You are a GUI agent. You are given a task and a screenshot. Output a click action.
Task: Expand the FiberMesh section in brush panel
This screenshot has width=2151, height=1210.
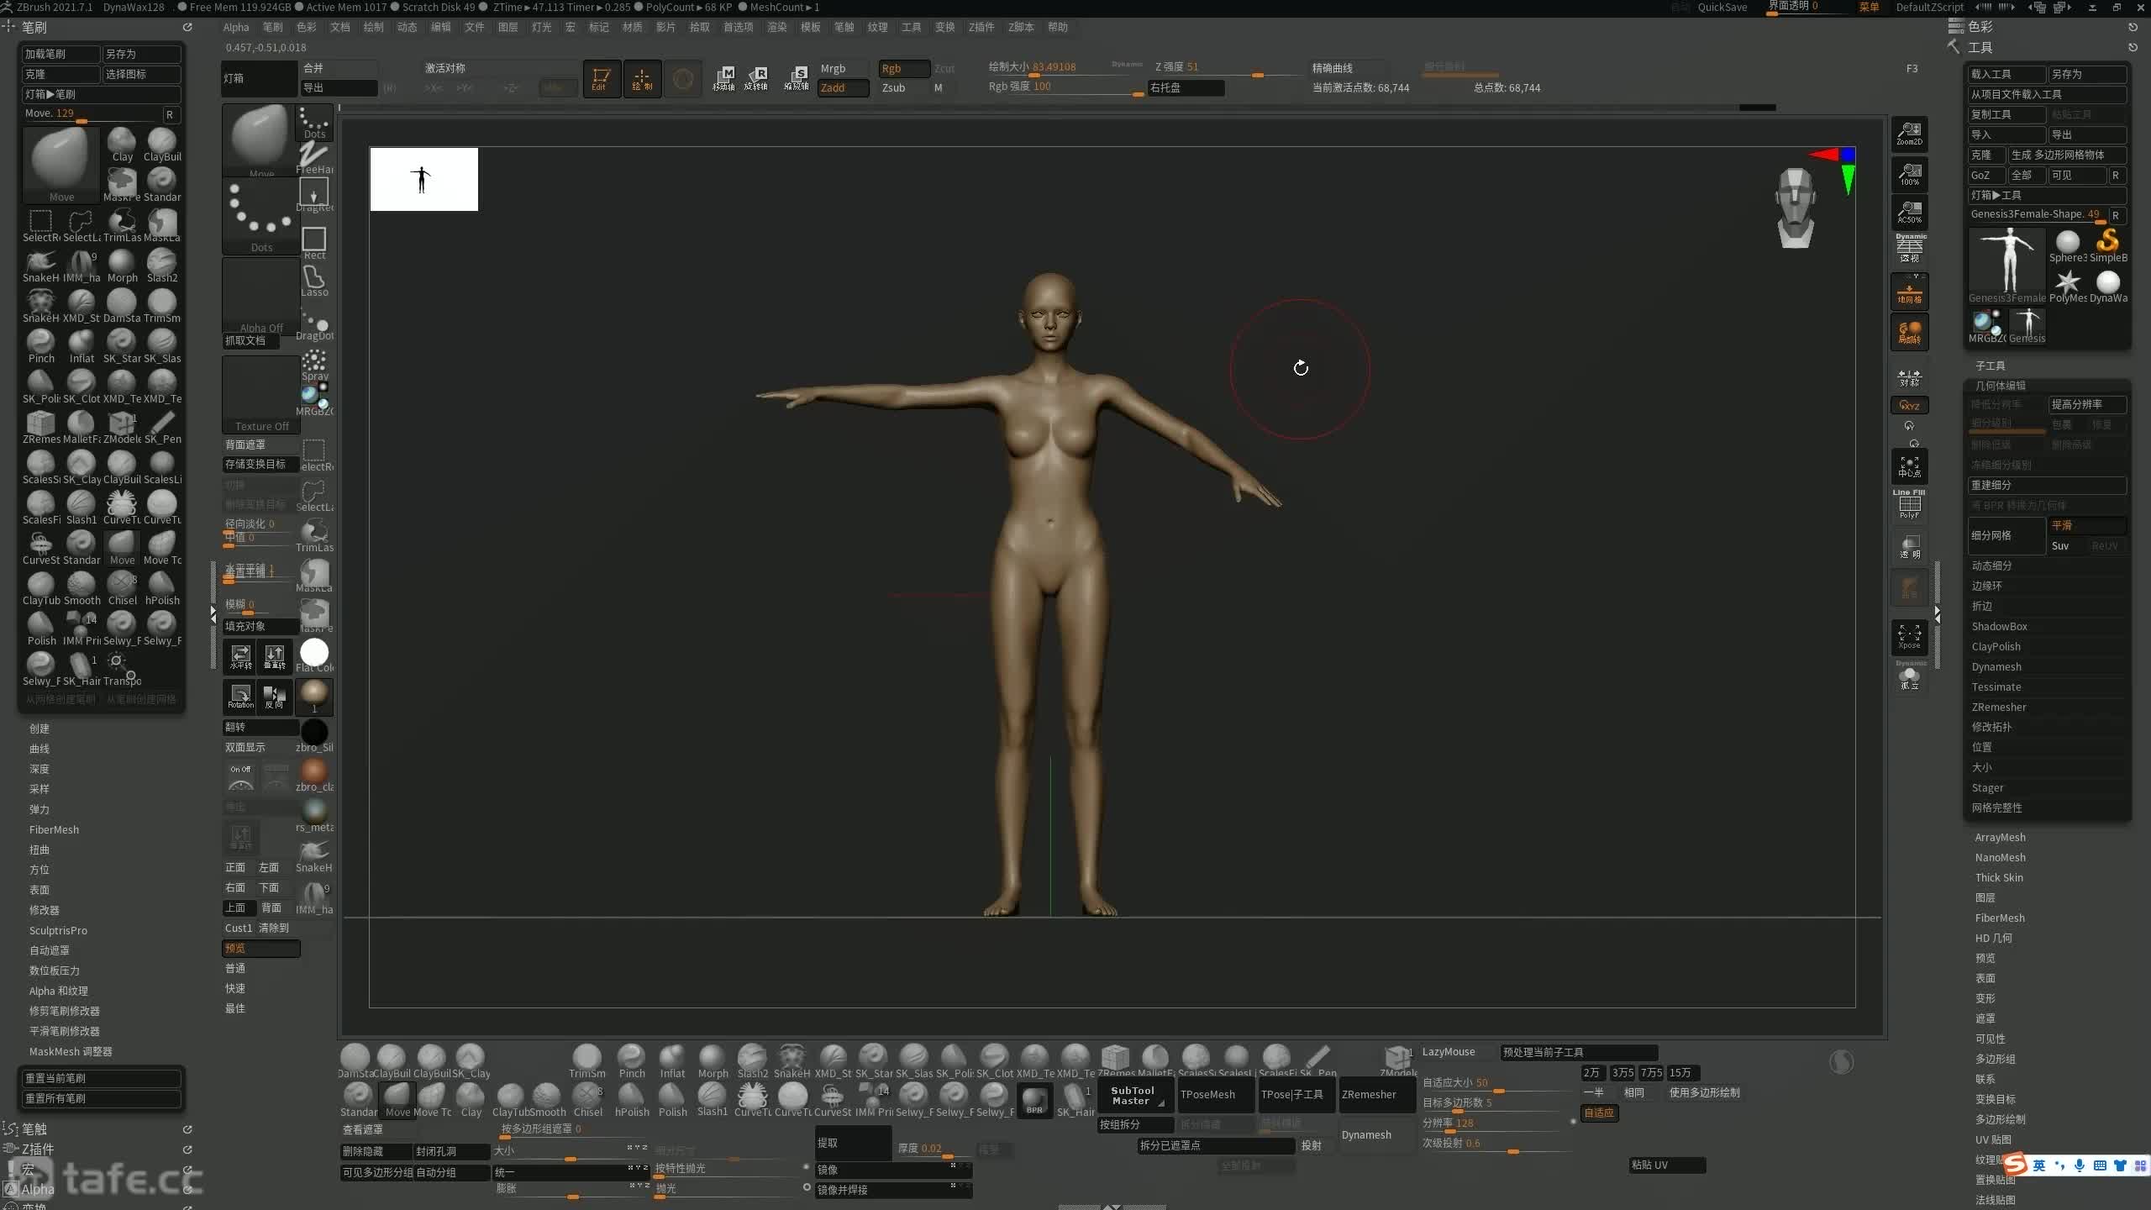[54, 829]
